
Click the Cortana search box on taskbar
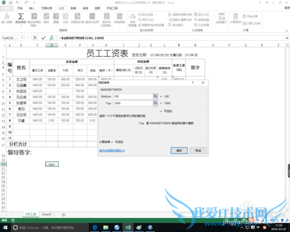[x=49, y=227]
